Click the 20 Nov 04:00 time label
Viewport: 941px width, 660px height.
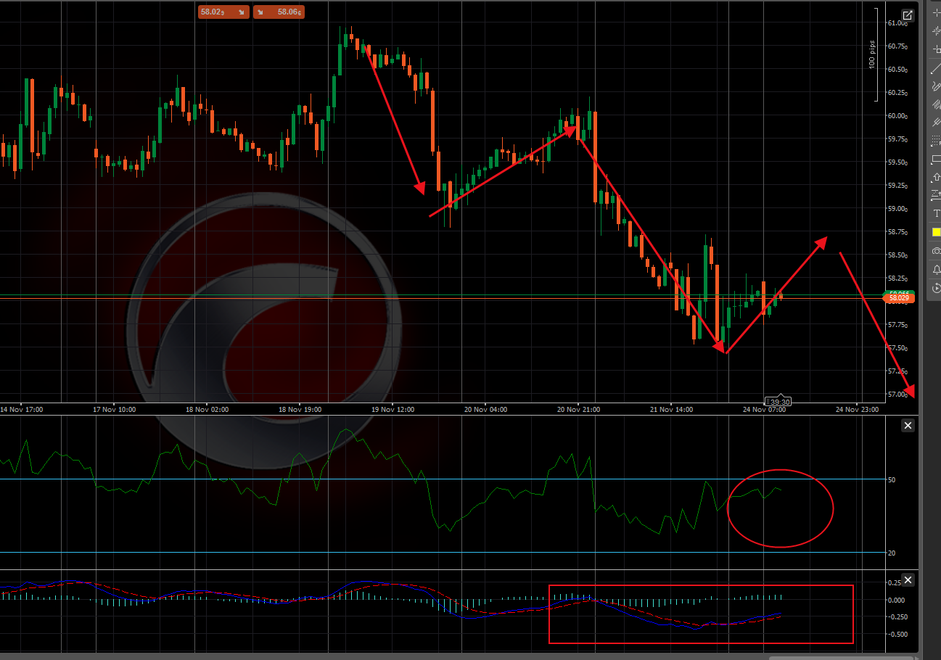point(485,410)
